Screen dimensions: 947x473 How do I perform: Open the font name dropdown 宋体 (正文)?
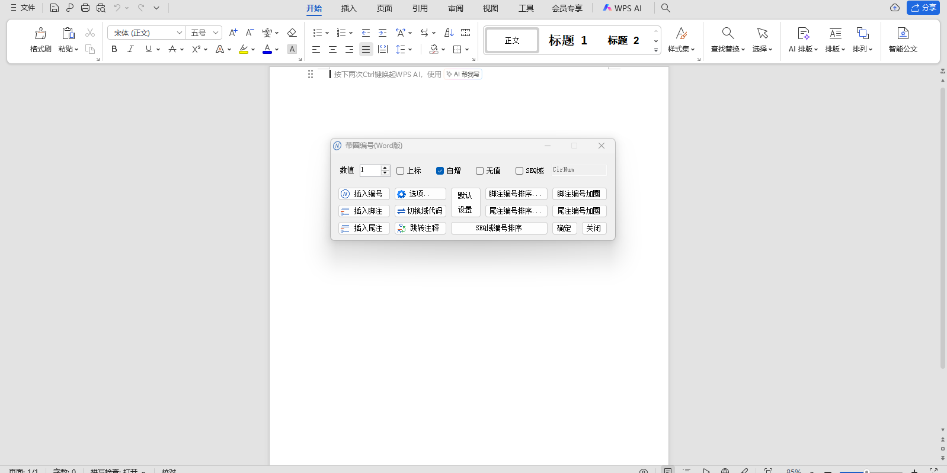point(179,33)
